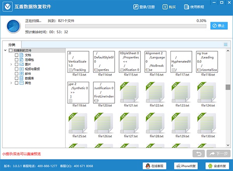This screenshot has width=233, height=171.
Task: Click the 找到: 821个文件 status text
Action: click(x=61, y=21)
